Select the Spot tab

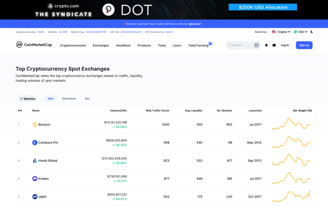[51, 99]
